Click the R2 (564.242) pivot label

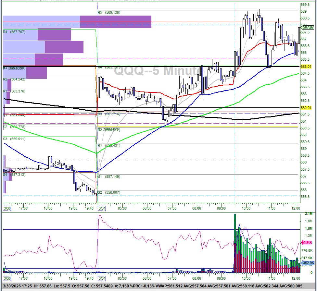pyautogui.click(x=14, y=79)
